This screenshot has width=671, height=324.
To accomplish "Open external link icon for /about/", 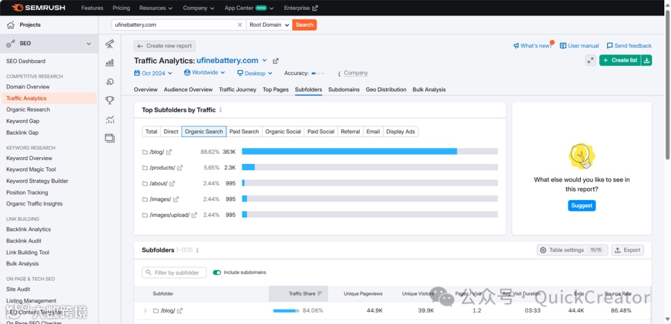I will click(172, 183).
